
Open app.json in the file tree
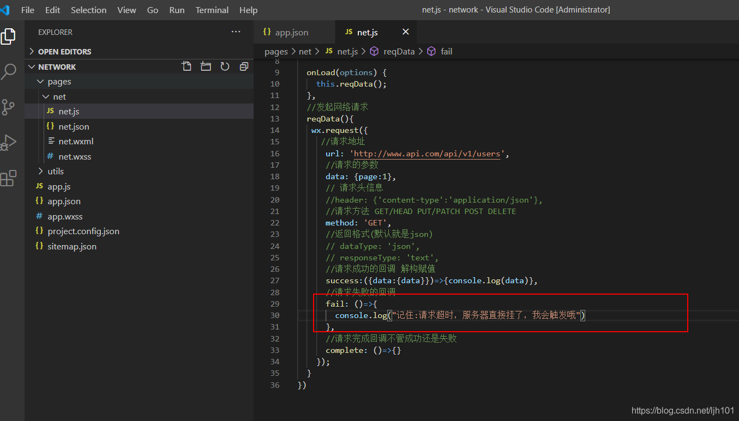pos(139,201)
